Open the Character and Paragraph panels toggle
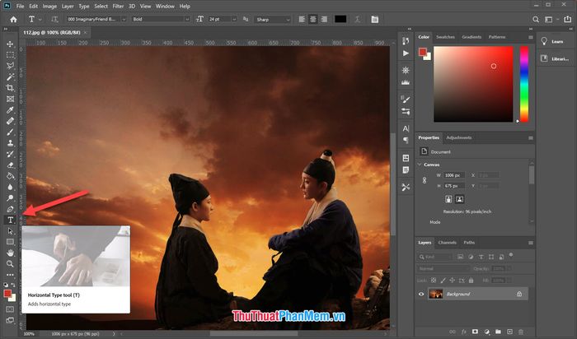The image size is (577, 339). 374,19
